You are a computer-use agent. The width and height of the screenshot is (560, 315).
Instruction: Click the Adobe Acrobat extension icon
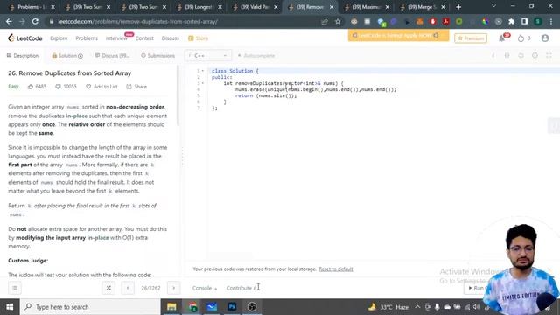point(445,21)
